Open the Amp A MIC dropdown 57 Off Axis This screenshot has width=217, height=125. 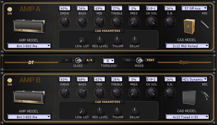click(194, 8)
